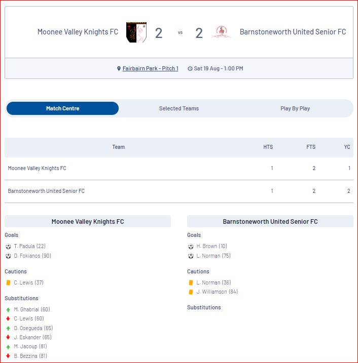Click caution entry C. Lewis (37)
The height and width of the screenshot is (363, 358).
point(28,283)
